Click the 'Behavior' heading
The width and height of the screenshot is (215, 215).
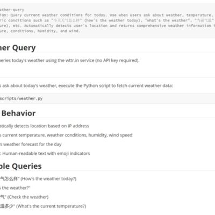18,113
